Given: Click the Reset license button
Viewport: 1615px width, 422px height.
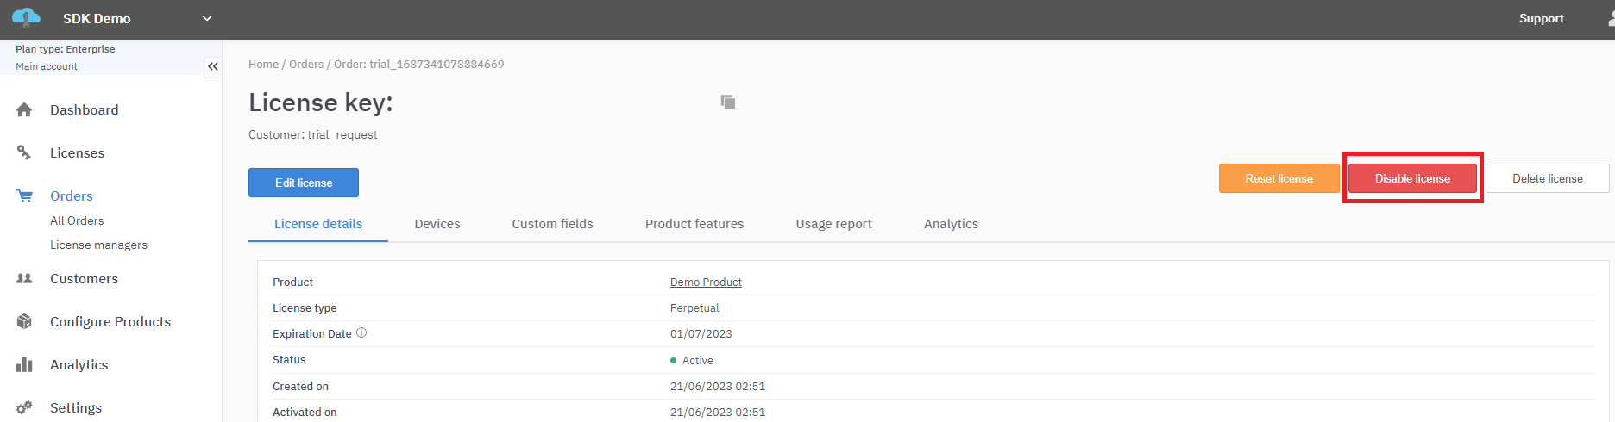Looking at the screenshot, I should 1279,178.
